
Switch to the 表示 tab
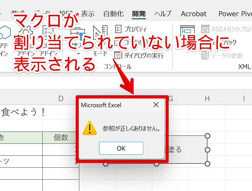(88, 14)
